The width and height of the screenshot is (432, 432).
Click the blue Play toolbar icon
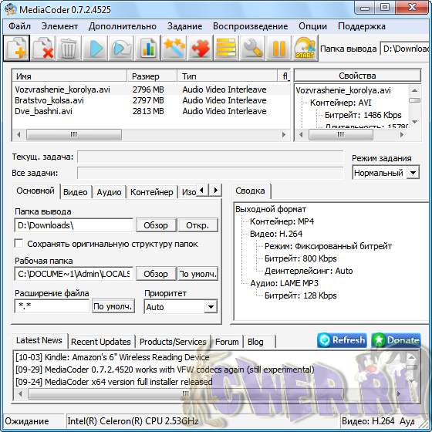tap(95, 48)
